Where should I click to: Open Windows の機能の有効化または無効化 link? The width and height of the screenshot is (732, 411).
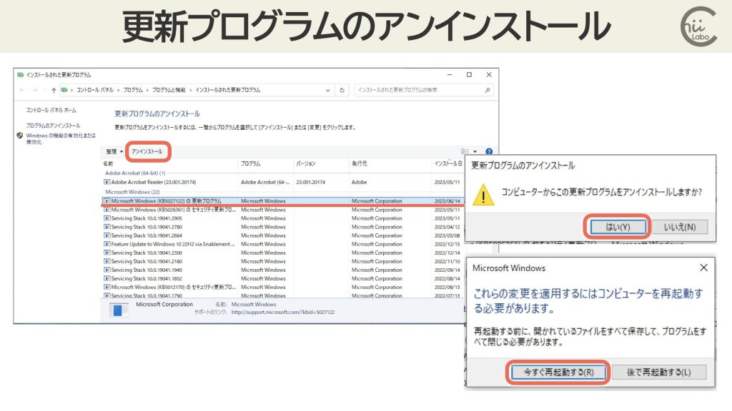(60, 138)
